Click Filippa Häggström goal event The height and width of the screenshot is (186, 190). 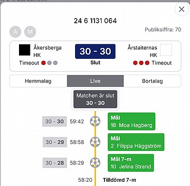[x=136, y=142]
